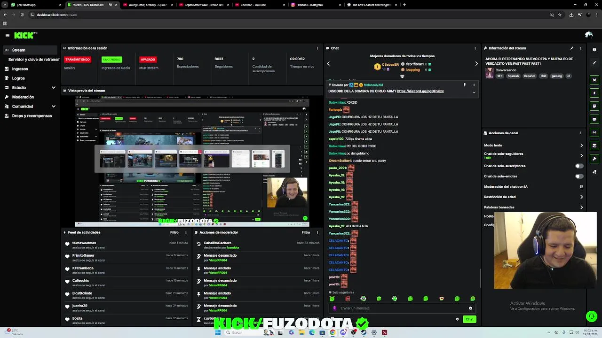Click the green Chat send button
The height and width of the screenshot is (338, 602).
[469, 319]
